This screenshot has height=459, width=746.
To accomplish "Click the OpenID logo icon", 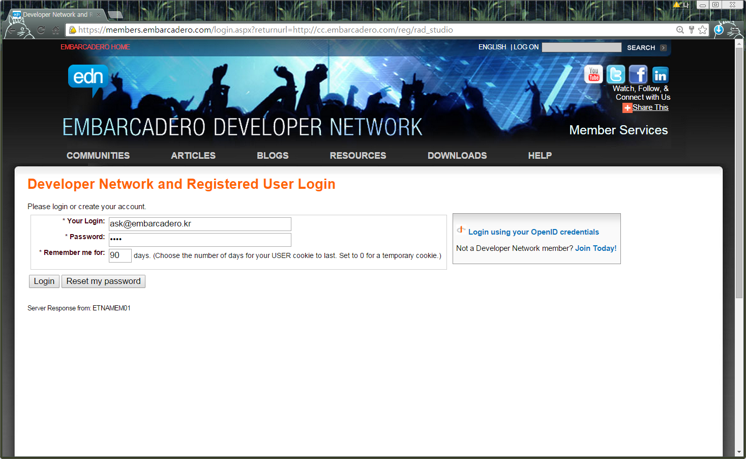I will pos(461,230).
